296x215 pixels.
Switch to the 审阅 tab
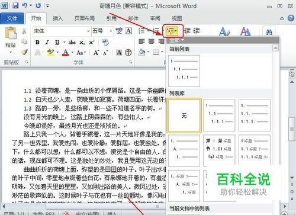pos(155,18)
